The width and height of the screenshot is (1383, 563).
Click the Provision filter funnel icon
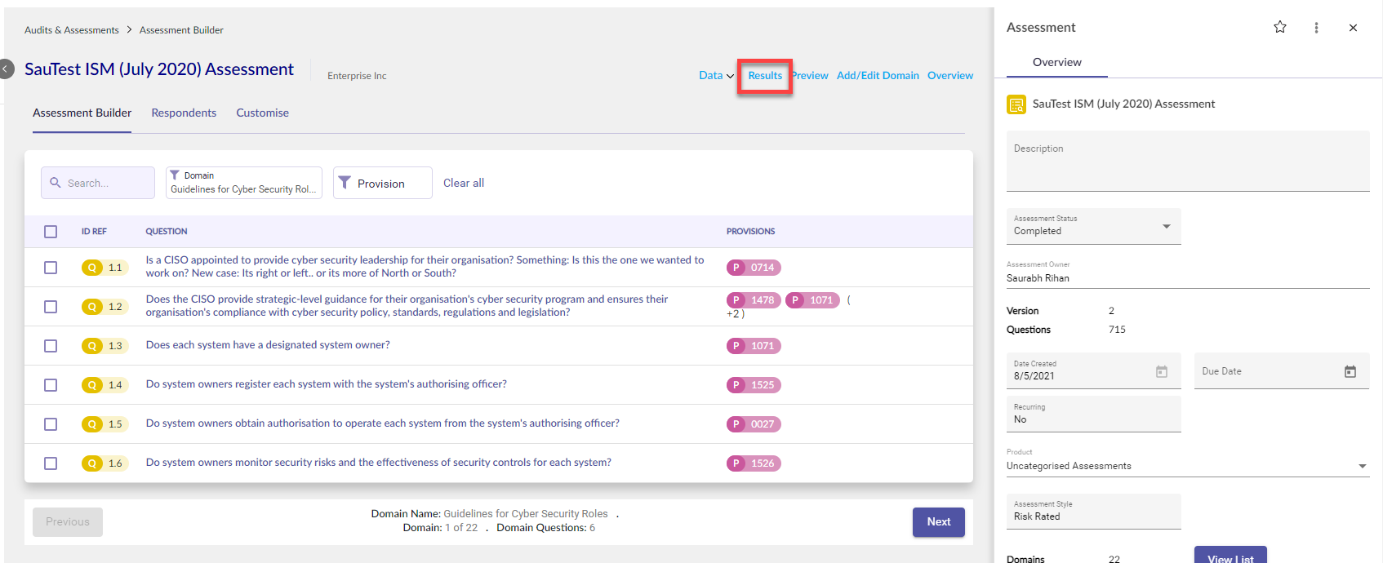click(345, 183)
